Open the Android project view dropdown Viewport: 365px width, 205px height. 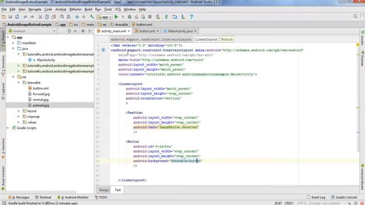pos(32,31)
